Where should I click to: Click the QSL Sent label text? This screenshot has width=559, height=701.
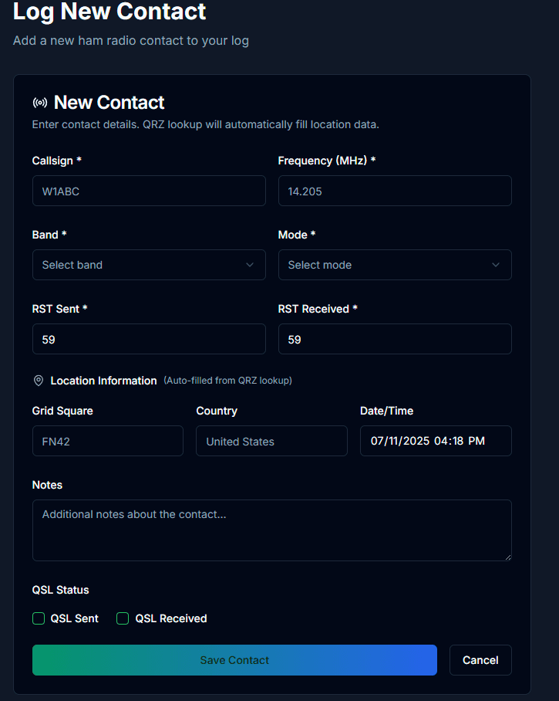(x=75, y=618)
